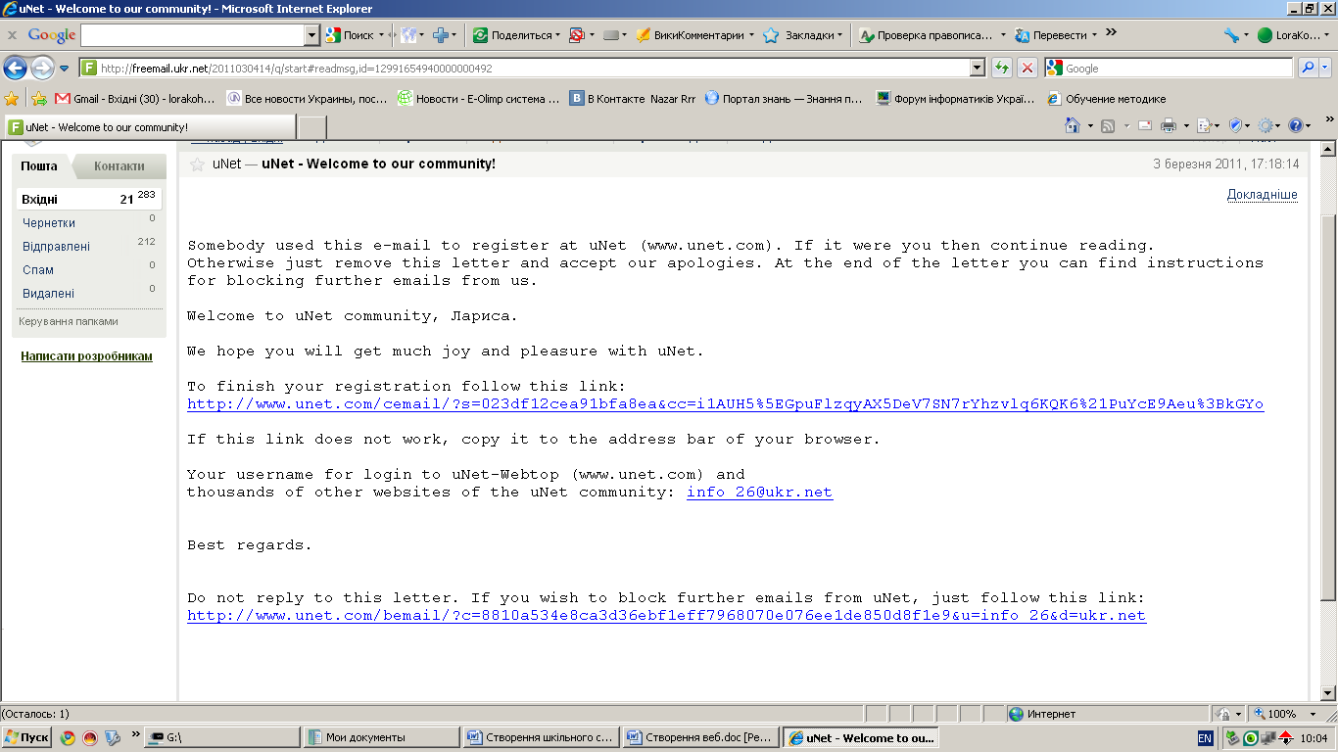Star the uNet message
This screenshot has height=752, width=1338.
(197, 164)
